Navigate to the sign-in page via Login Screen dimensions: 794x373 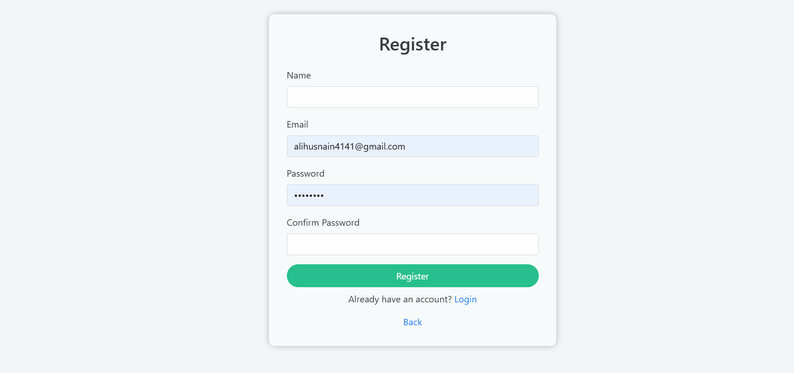pyautogui.click(x=465, y=300)
